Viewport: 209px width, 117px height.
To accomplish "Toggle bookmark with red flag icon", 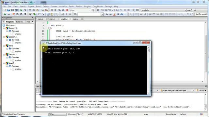I will point(13,14).
